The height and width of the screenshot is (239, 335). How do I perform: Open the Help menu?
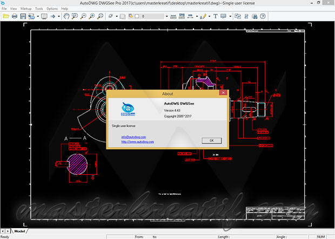click(64, 9)
